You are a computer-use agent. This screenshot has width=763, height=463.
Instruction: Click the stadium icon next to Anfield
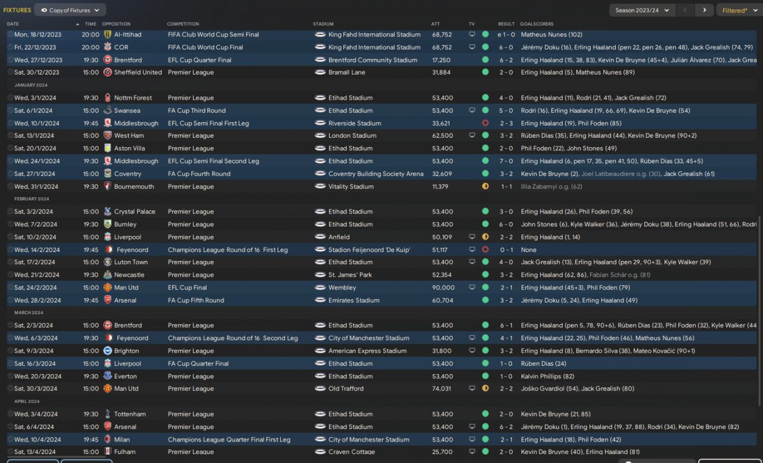[320, 237]
